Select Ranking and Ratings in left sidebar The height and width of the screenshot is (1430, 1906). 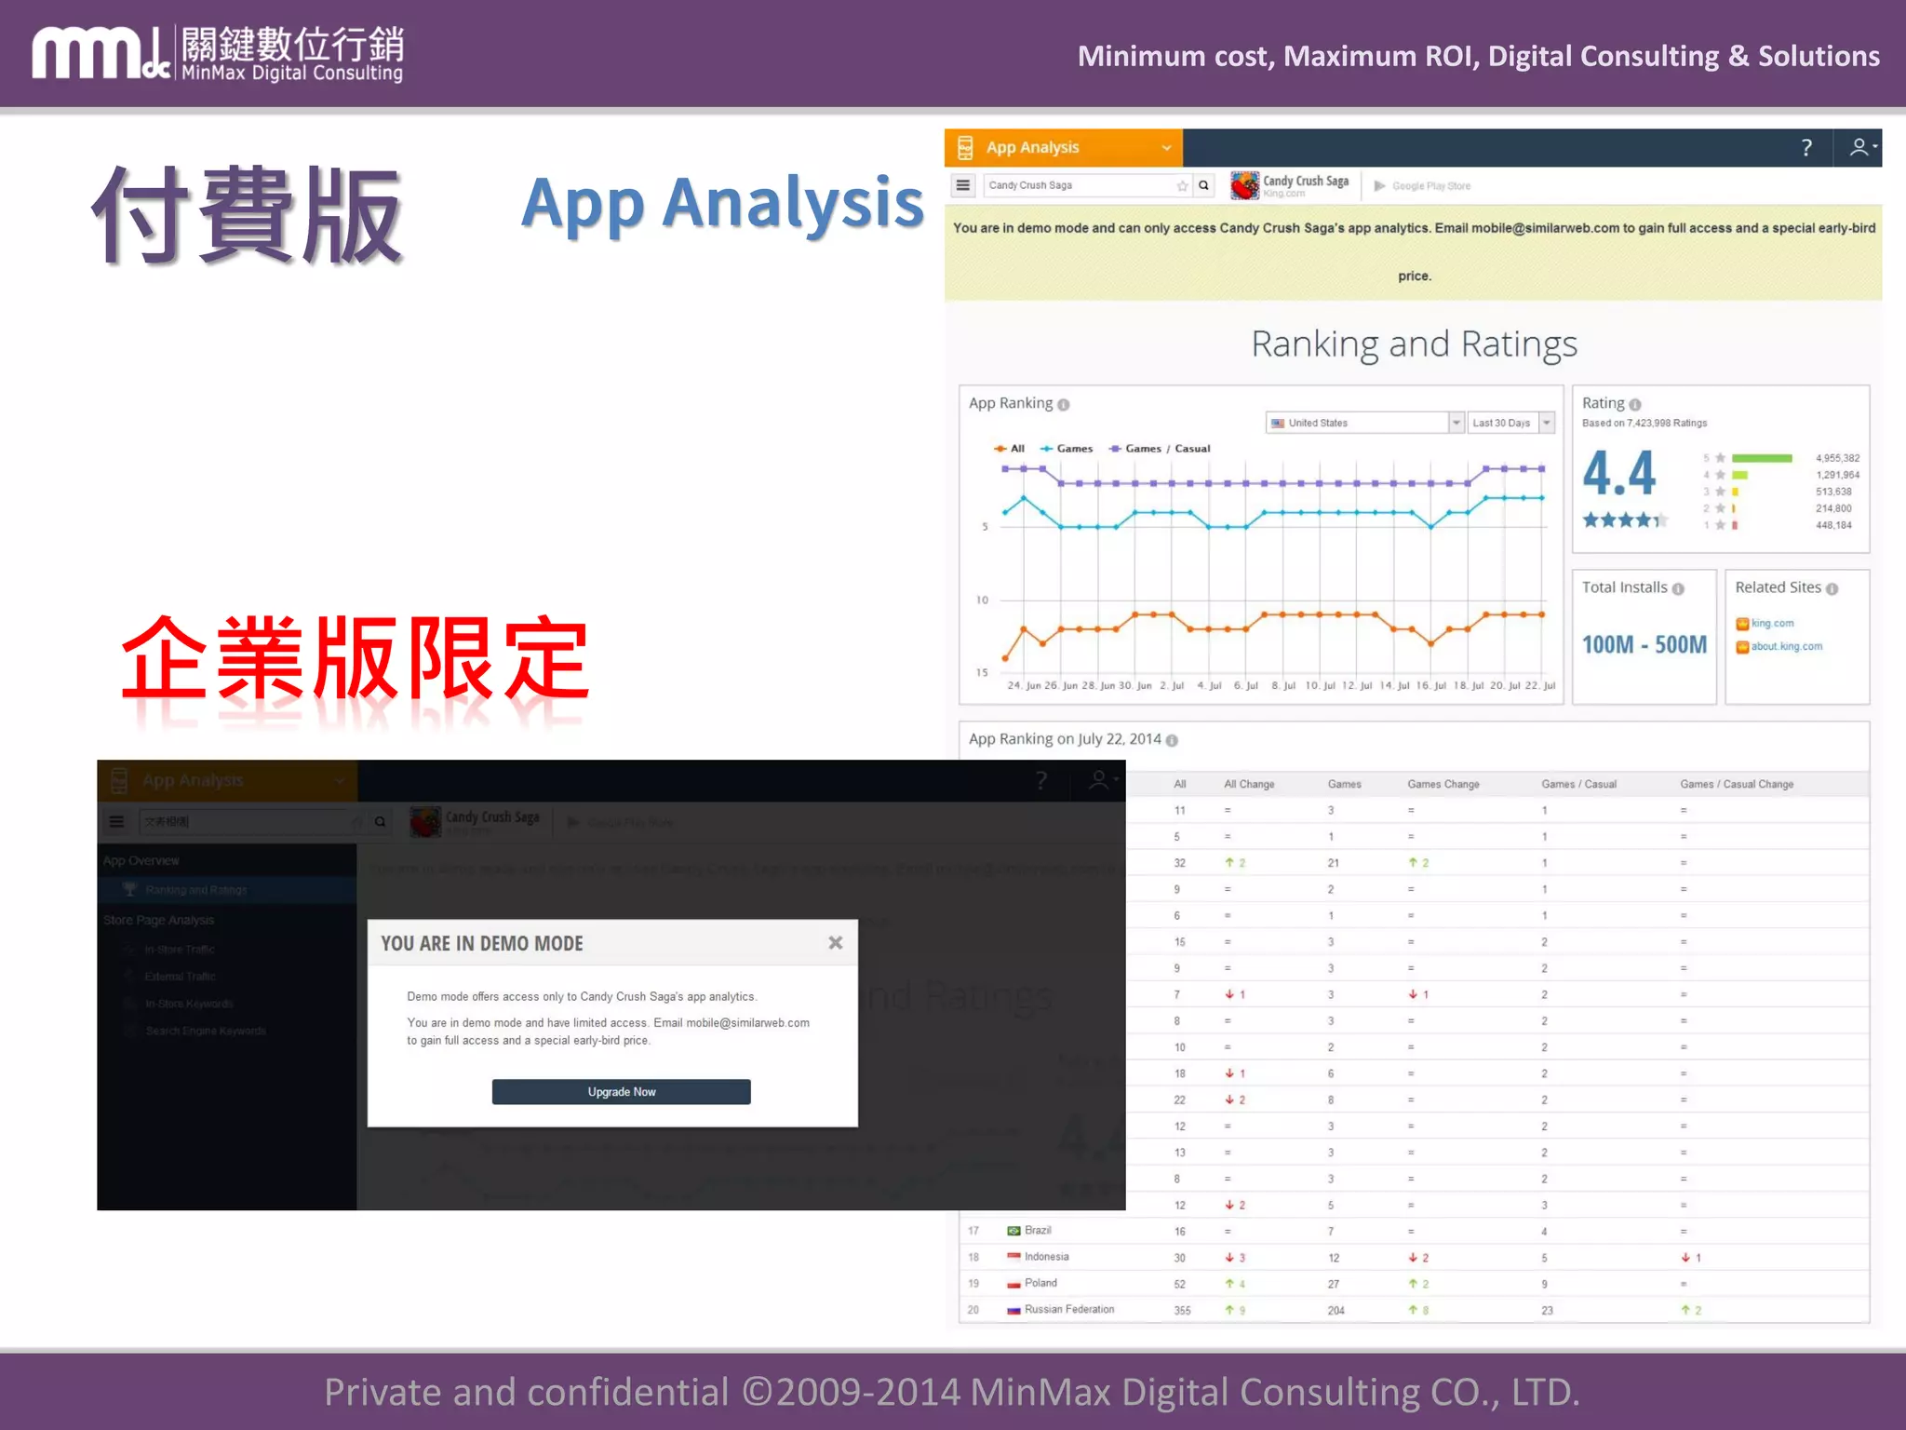coord(227,890)
